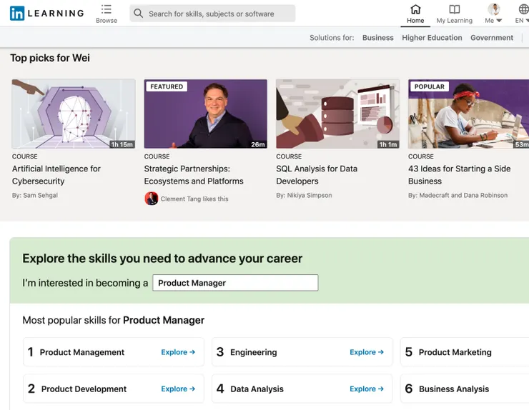Open My Learning book icon
529x410 pixels.
pyautogui.click(x=454, y=9)
